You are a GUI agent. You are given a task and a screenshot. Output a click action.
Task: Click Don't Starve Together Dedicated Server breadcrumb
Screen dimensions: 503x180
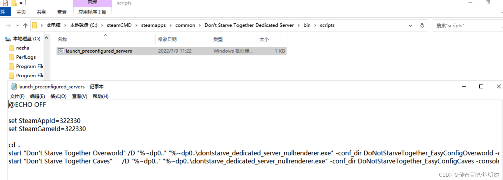coord(249,25)
